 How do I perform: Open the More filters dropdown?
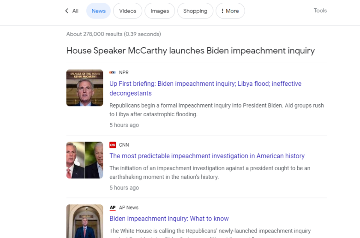coord(230,11)
